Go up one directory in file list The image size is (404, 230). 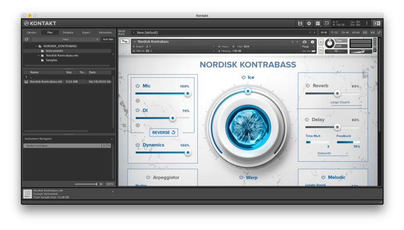pyautogui.click(x=26, y=77)
